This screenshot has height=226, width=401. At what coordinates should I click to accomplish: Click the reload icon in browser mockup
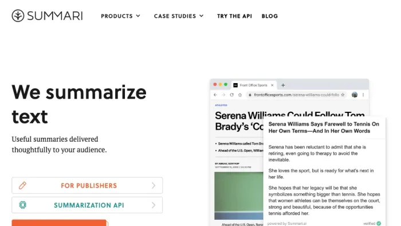pyautogui.click(x=231, y=95)
